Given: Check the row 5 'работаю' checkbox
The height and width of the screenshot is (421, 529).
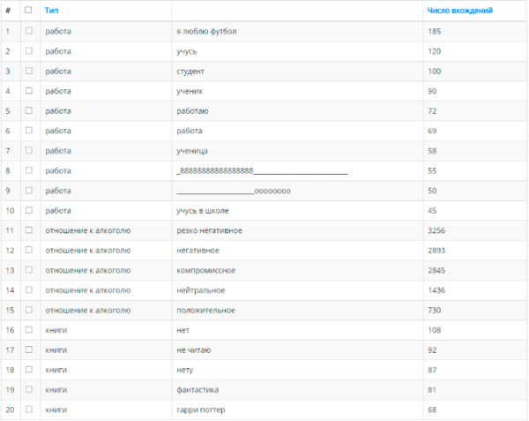Looking at the screenshot, I should pos(29,110).
